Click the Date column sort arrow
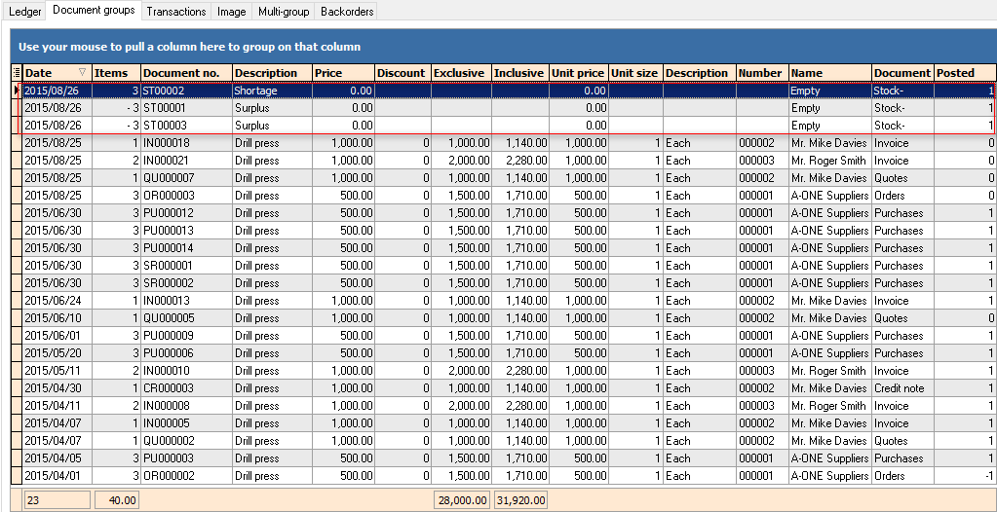The height and width of the screenshot is (512, 997). (x=82, y=73)
